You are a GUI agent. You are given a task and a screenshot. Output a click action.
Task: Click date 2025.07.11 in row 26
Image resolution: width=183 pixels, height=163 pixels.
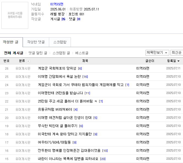tap(173, 68)
